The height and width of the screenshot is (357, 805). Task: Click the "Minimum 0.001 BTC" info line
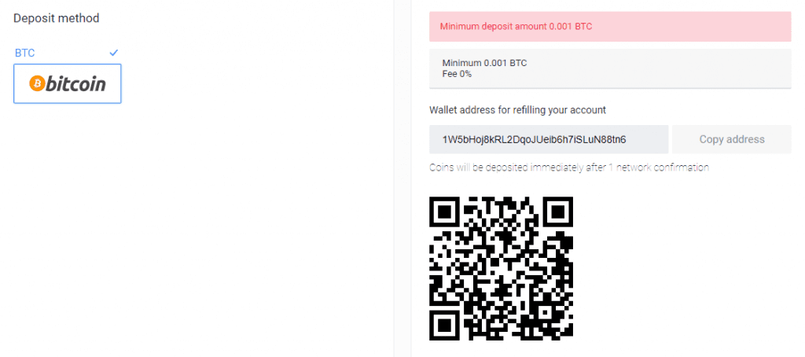point(484,63)
